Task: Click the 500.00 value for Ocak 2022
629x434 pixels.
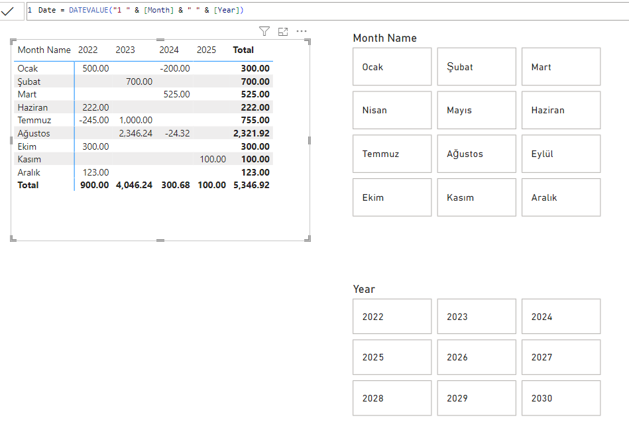Action: [95, 68]
